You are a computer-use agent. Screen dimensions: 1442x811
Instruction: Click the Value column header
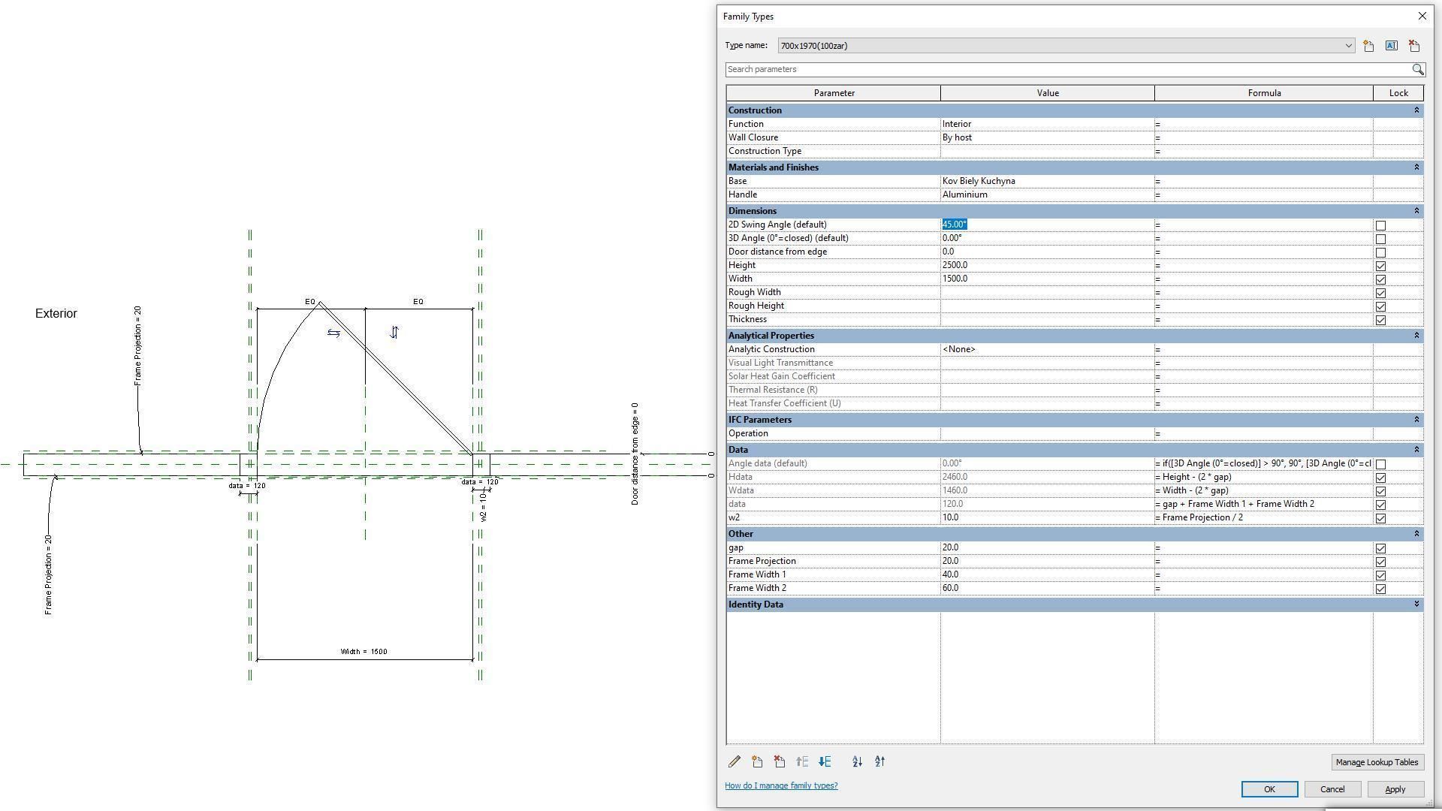(1047, 93)
